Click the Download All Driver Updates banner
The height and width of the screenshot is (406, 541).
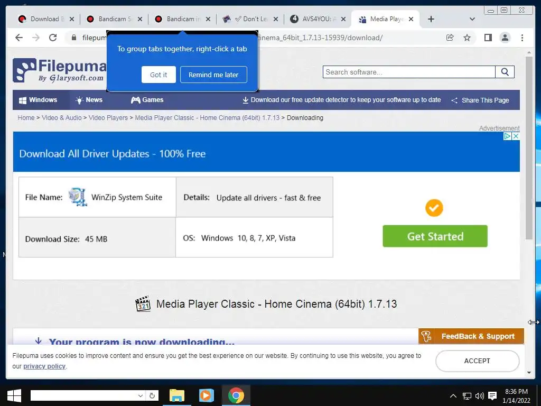[x=266, y=152]
